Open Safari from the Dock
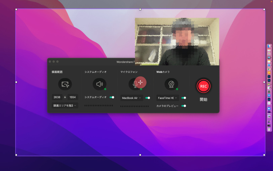The width and height of the screenshot is (273, 171). point(269,65)
